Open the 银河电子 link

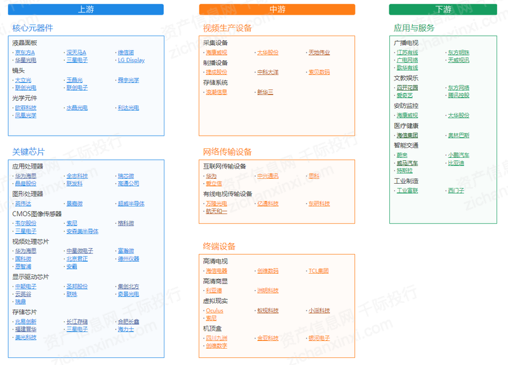pos(319,338)
